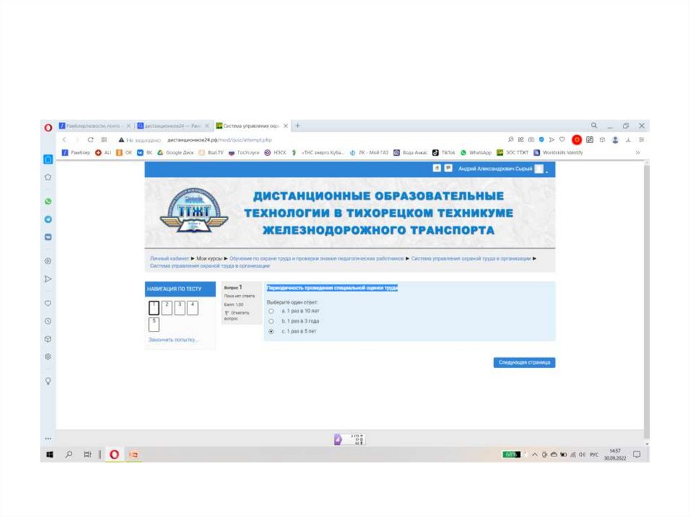Open the WhatsApp bookmark in bookmarks bar
690x517 pixels.
(x=476, y=152)
